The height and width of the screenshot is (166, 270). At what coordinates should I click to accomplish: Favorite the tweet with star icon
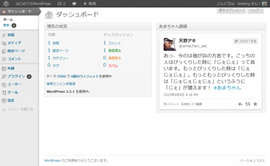click(x=255, y=104)
